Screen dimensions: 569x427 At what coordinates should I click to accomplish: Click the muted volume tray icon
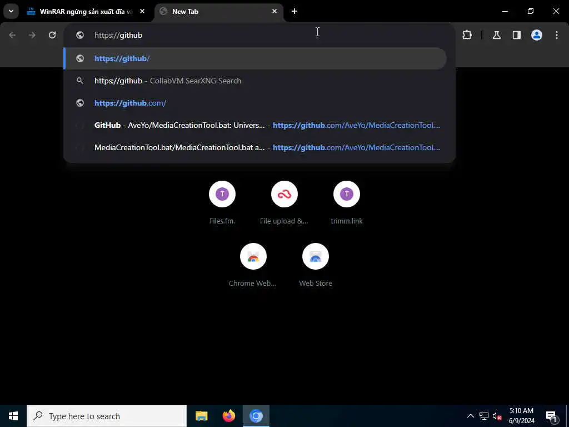tap(497, 416)
